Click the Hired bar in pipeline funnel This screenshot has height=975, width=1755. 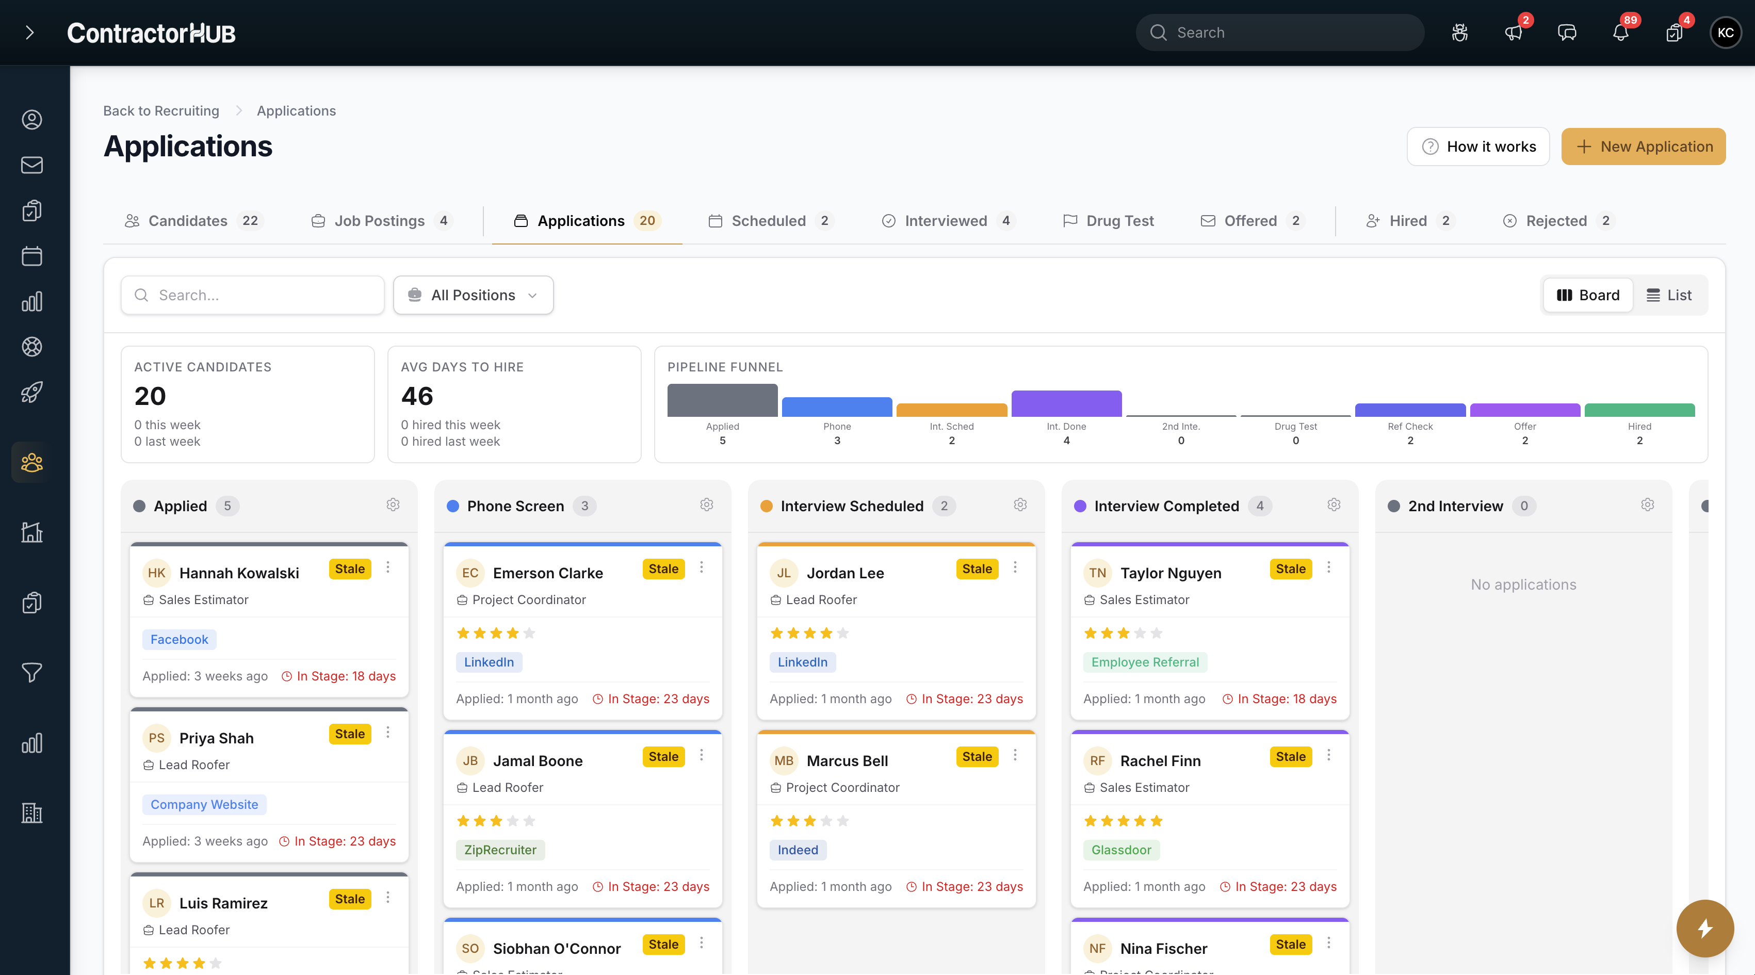tap(1639, 410)
